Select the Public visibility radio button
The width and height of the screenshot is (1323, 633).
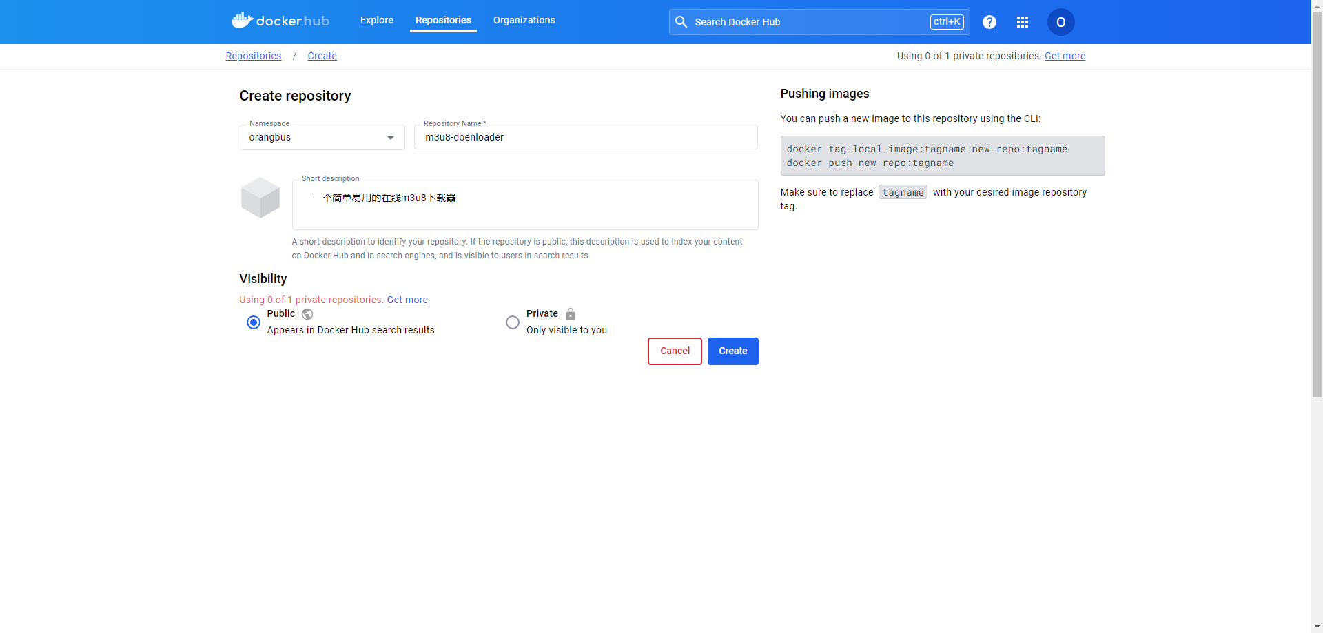pyautogui.click(x=254, y=322)
